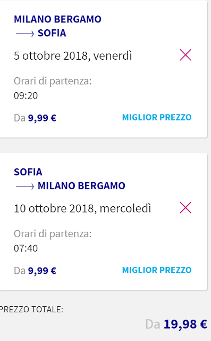Screen dimensions: 211x341
Task: Click the 09:20 departure time
Action: [26, 96]
